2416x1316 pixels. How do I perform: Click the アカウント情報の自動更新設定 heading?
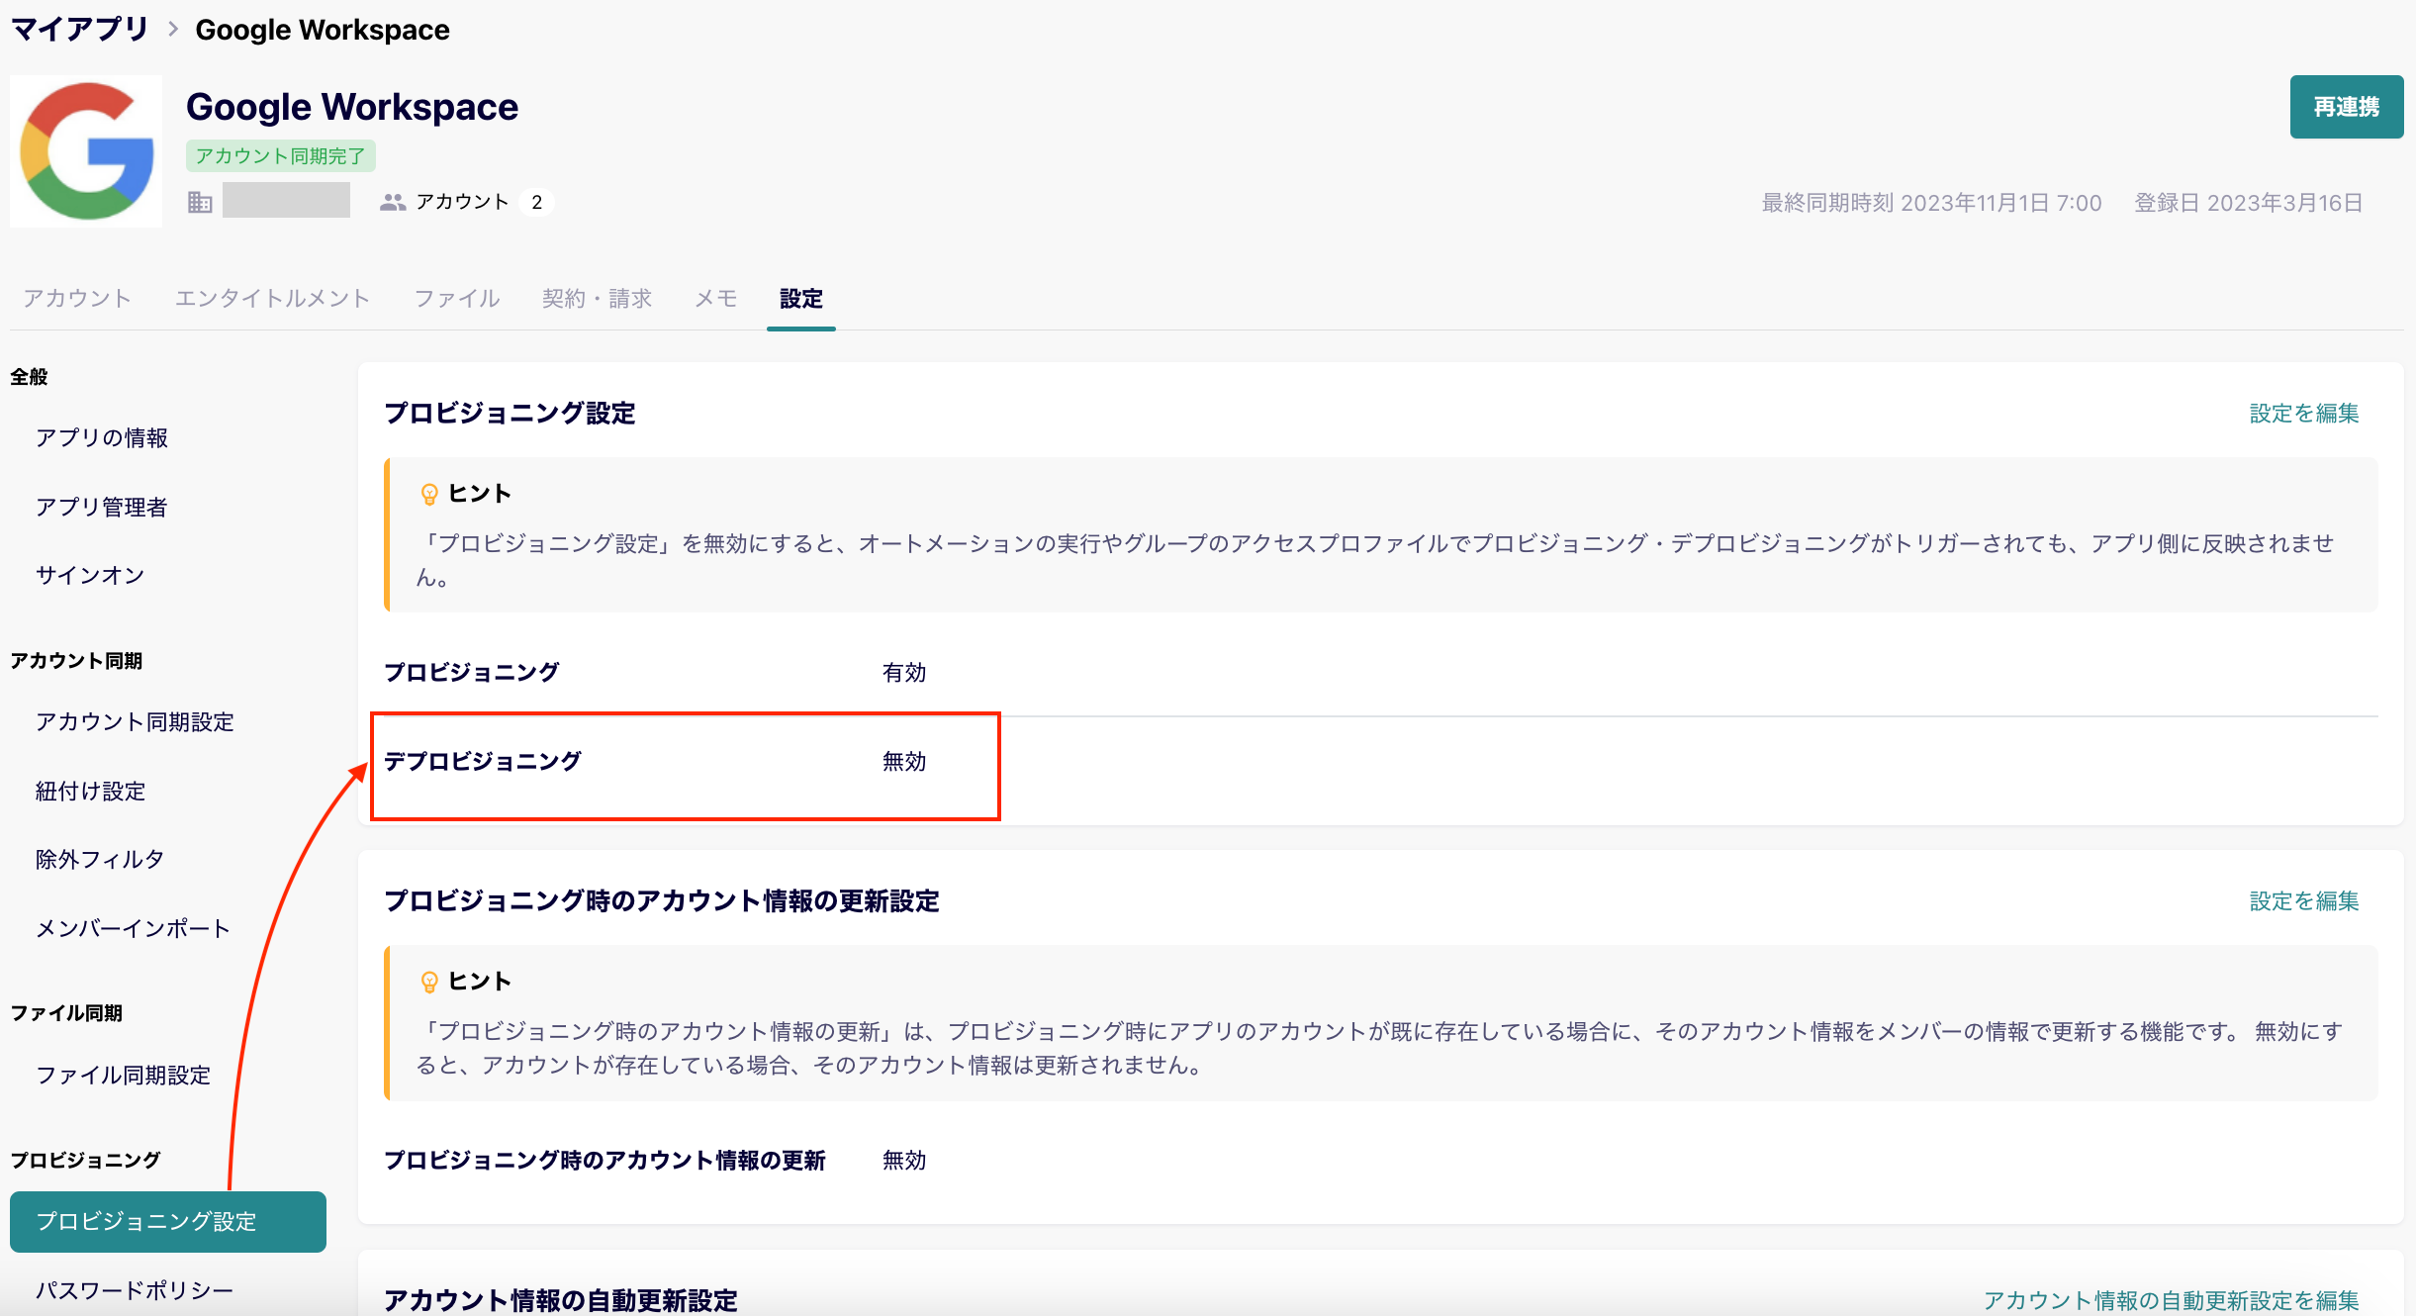(x=561, y=1299)
